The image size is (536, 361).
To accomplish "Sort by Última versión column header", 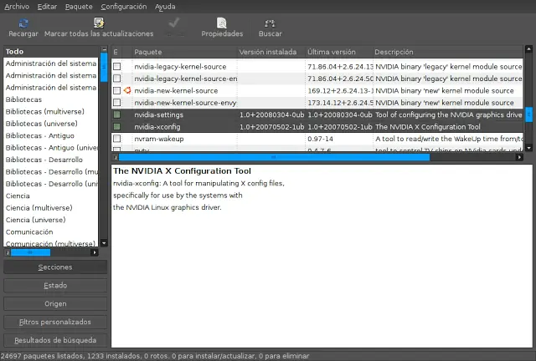I will pyautogui.click(x=339, y=52).
